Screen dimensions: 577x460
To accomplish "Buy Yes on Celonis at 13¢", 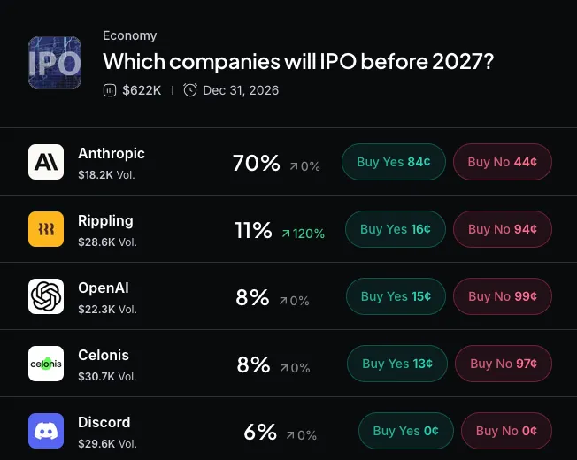I will (x=397, y=364).
